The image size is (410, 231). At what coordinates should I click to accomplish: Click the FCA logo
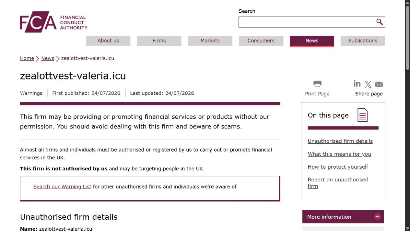[x=54, y=22]
